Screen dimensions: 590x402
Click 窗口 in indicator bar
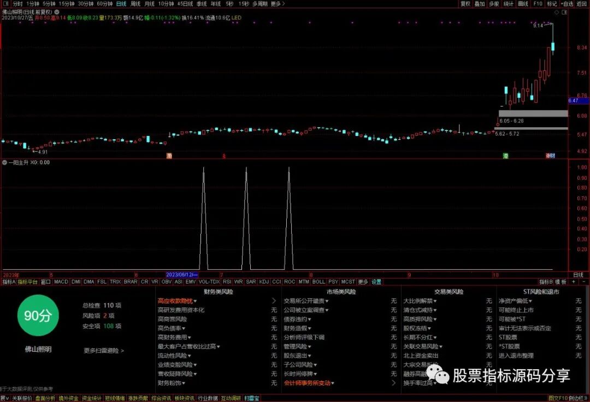(45, 282)
